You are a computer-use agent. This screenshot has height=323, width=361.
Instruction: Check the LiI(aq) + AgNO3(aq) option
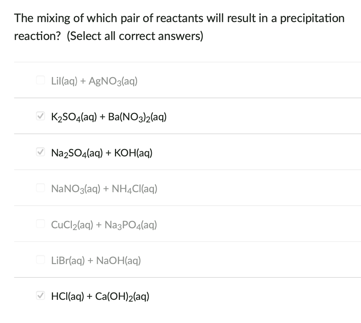tap(40, 80)
